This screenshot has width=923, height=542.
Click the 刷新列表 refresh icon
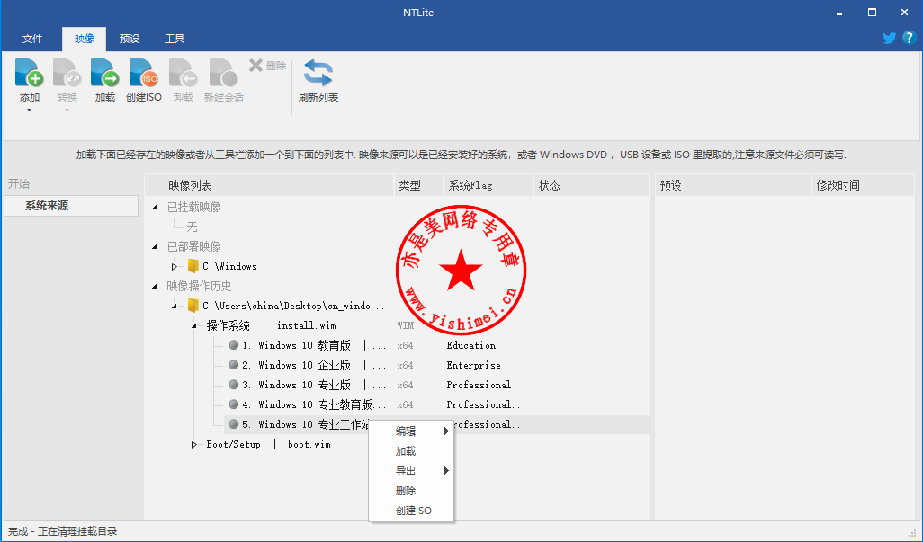318,73
